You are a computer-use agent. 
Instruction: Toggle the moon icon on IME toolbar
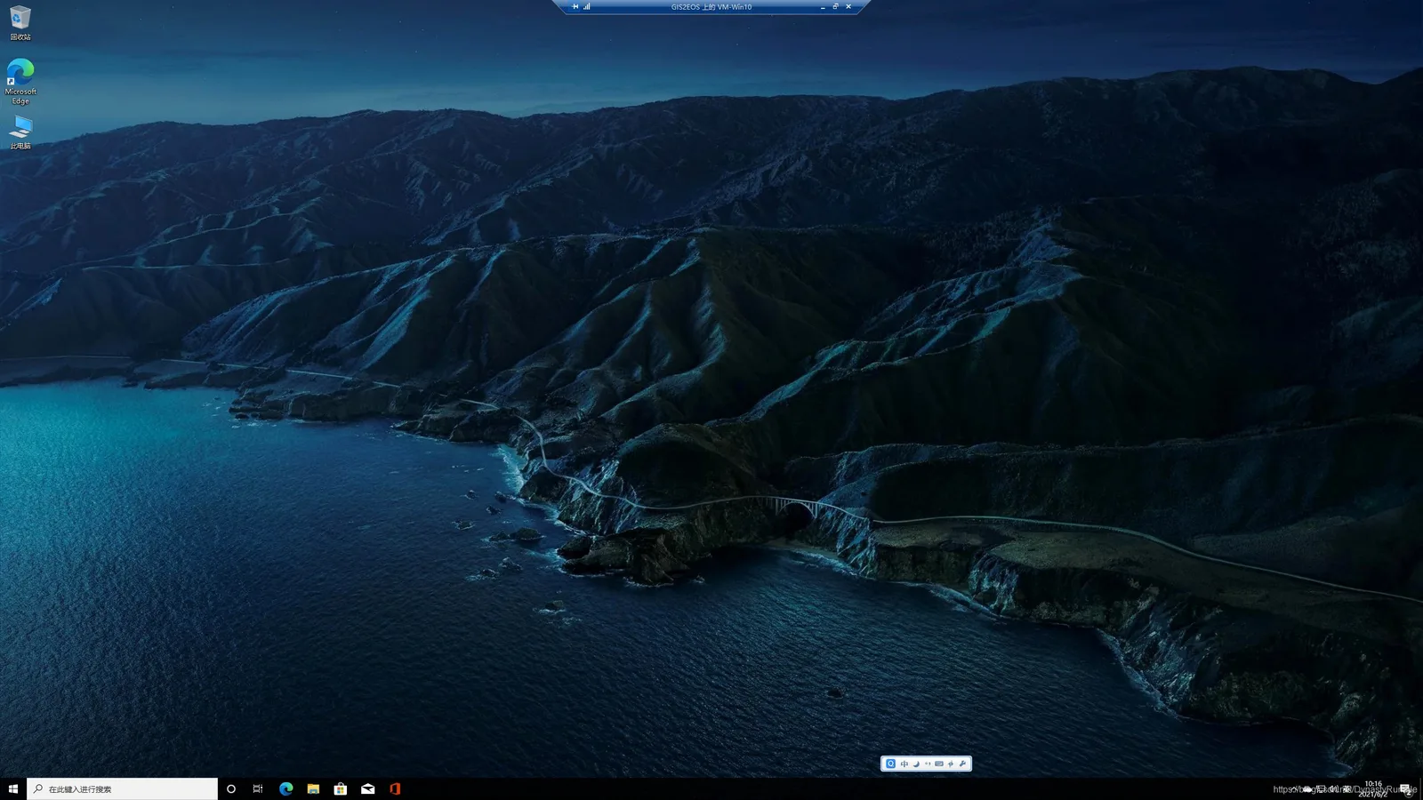pos(916,764)
